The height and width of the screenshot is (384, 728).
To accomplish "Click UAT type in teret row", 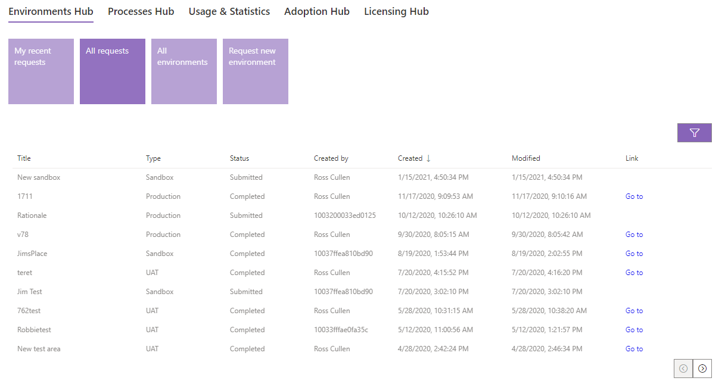I will (x=153, y=273).
